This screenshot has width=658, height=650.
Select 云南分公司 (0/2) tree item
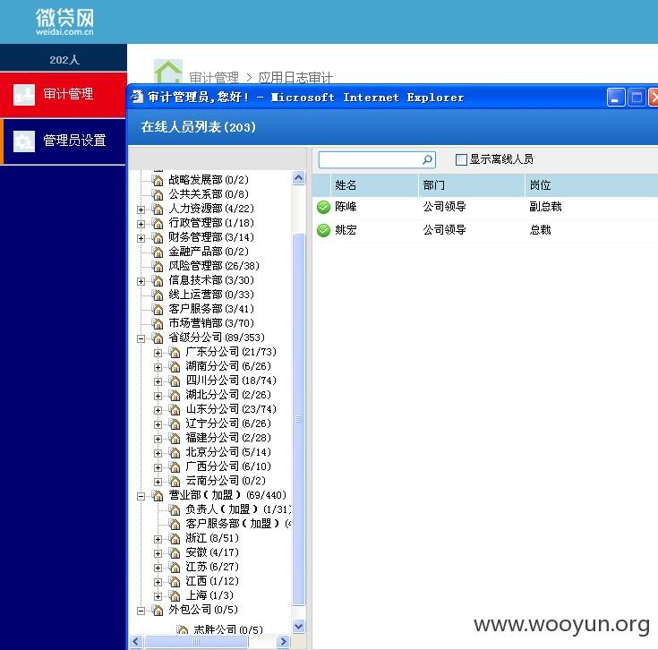point(226,481)
